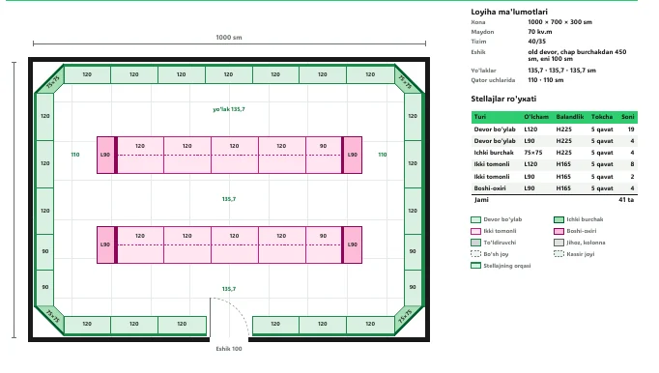Select the yo'lak 135,7 aisle label

(229, 109)
